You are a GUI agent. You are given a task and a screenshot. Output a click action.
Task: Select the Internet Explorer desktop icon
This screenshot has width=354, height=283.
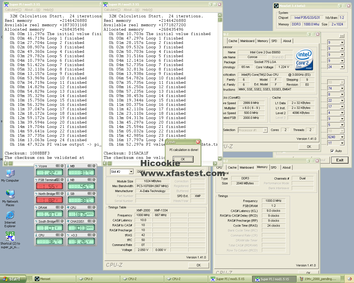click(x=10, y=219)
